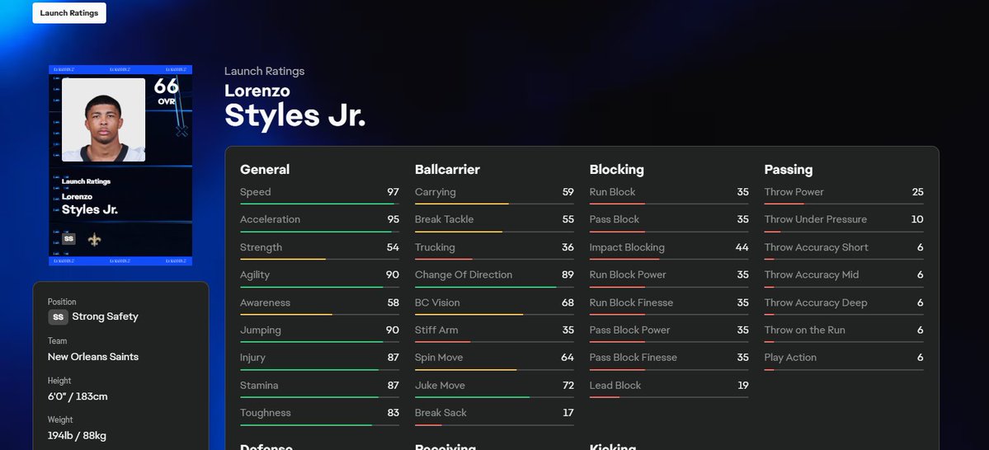Click the Speed rating bar
The height and width of the screenshot is (450, 989).
319,204
